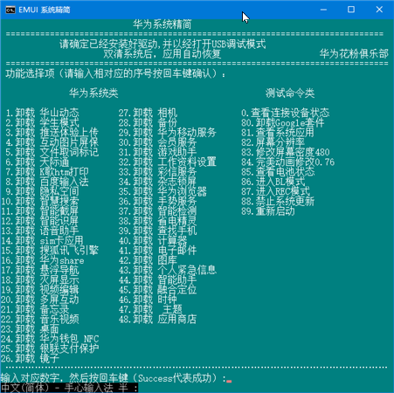The image size is (394, 393).
Task: Select the line 84.完美动画修改0.76
Action: (287, 162)
